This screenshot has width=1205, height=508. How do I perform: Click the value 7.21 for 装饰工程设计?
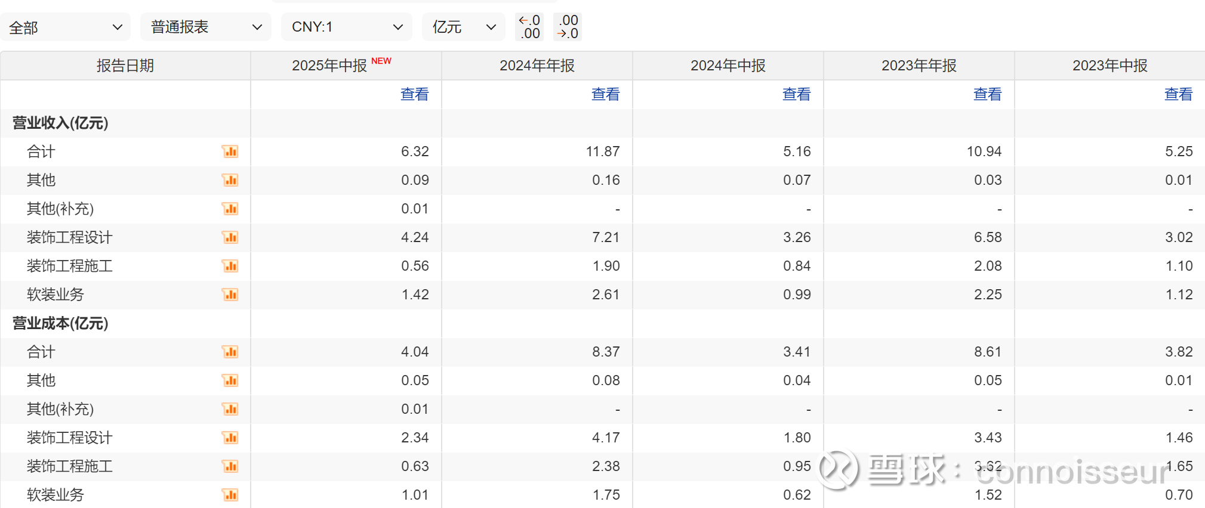coord(606,237)
